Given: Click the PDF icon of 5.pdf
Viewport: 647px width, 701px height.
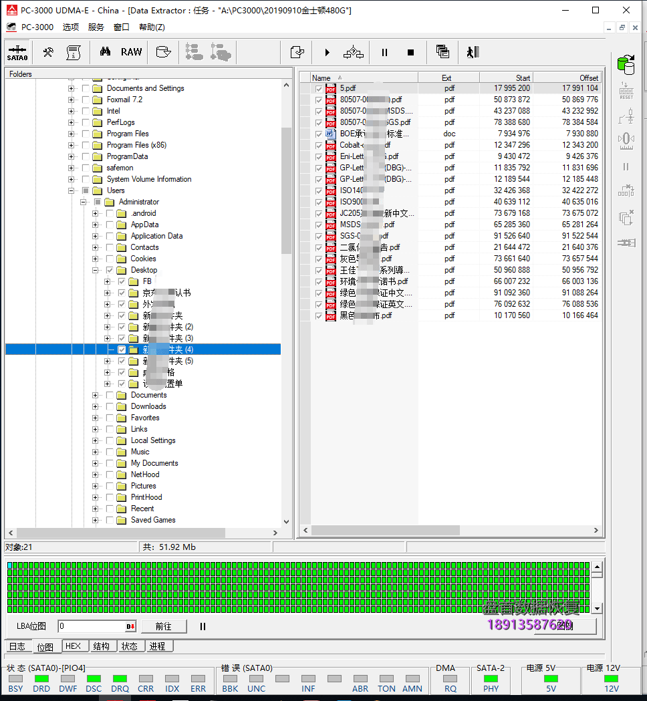Looking at the screenshot, I should click(x=331, y=88).
